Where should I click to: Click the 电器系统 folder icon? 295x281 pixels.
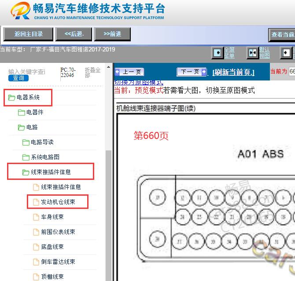point(11,98)
